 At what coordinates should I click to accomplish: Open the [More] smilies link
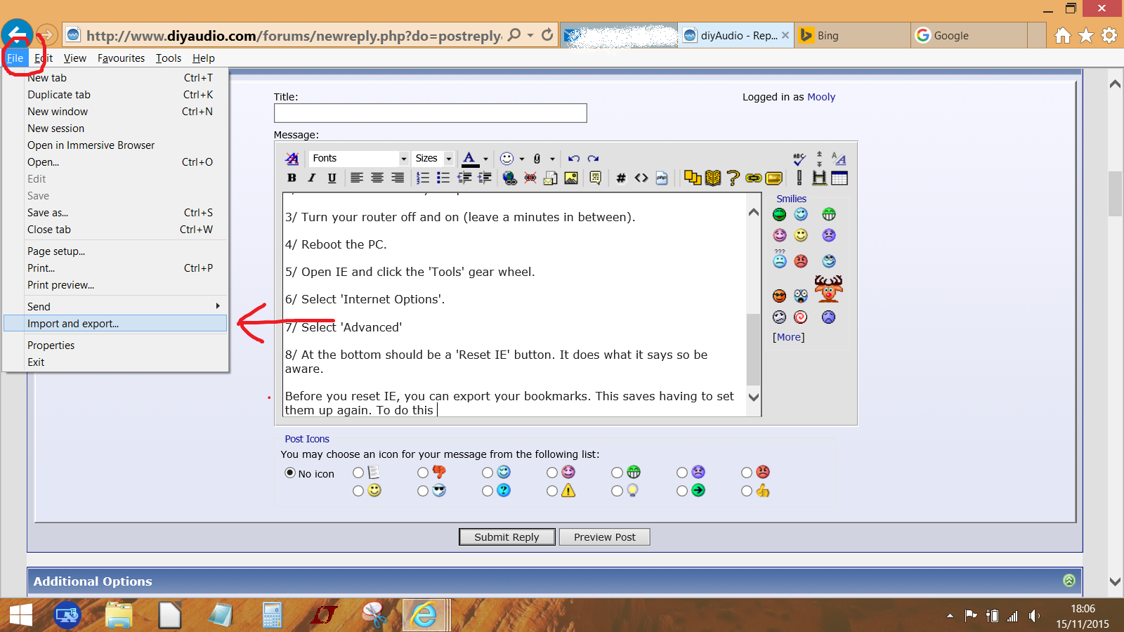coord(789,337)
